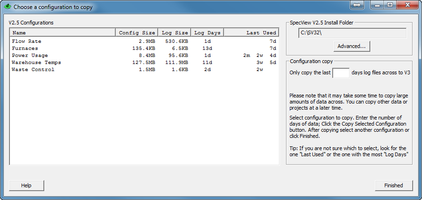
Task: Click the double-arrow resize button in title bar
Action: pyautogui.click(x=356, y=5)
